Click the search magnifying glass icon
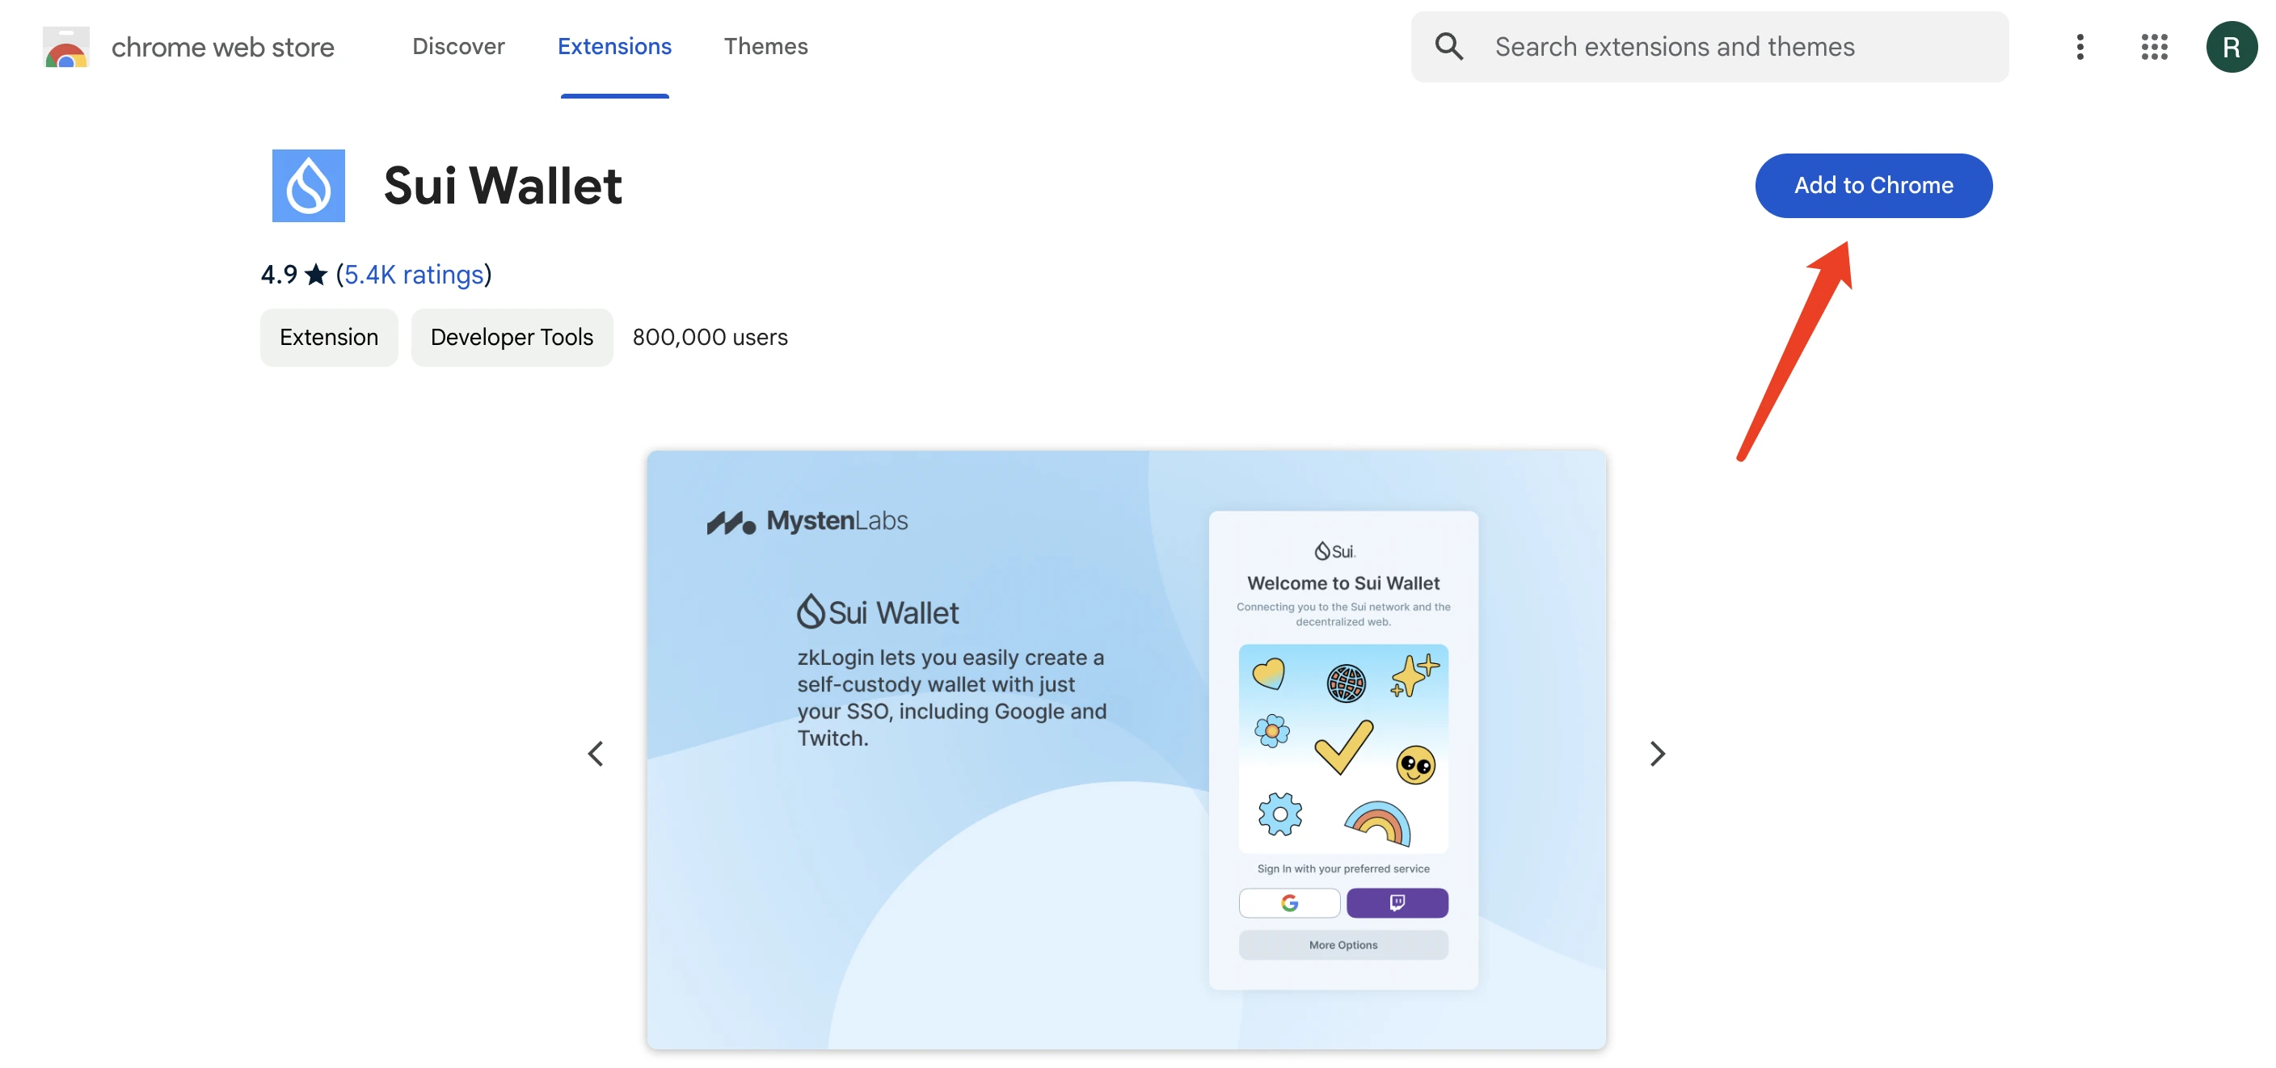The width and height of the screenshot is (2276, 1068). pos(1448,45)
